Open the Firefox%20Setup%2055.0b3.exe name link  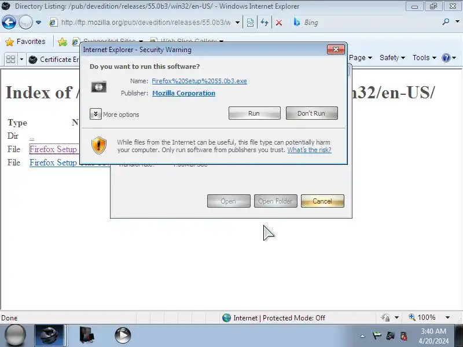point(199,81)
